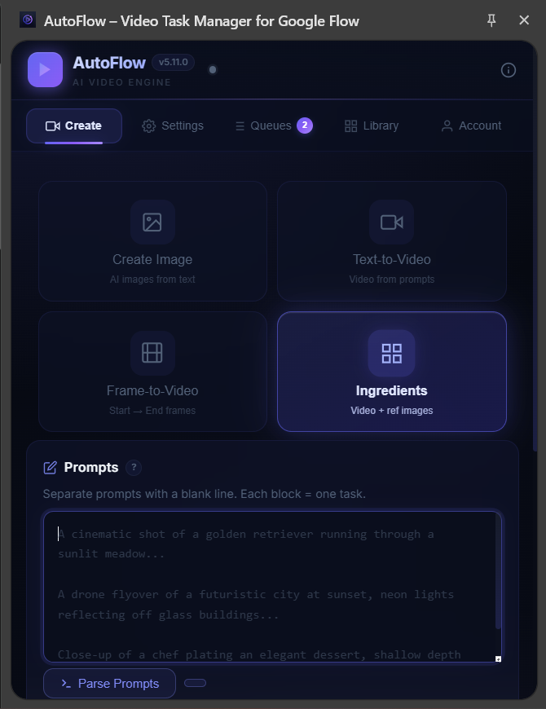Click the Queues count badge showing 2
Image resolution: width=546 pixels, height=709 pixels.
[305, 126]
